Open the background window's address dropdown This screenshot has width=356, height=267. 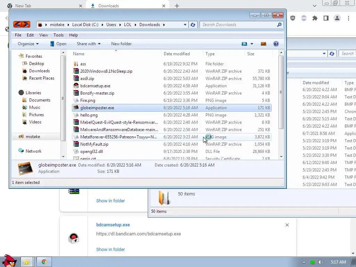pyautogui.click(x=324, y=54)
